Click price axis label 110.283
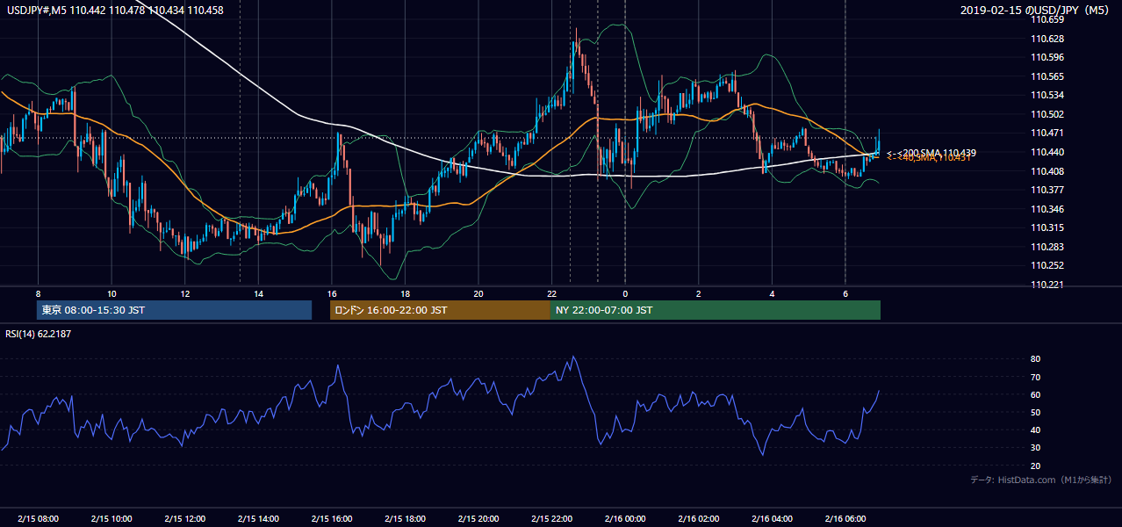The height and width of the screenshot is (527, 1122). (1049, 247)
